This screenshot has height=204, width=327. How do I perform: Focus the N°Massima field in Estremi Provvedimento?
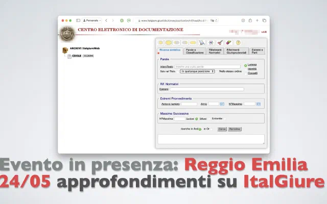click(x=249, y=104)
